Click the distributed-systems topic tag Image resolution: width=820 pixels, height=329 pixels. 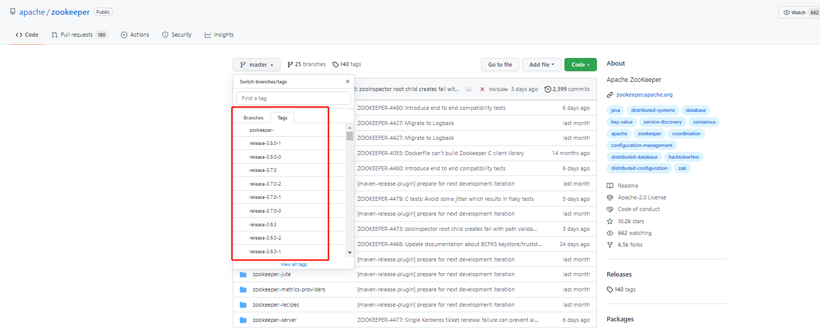(x=653, y=110)
